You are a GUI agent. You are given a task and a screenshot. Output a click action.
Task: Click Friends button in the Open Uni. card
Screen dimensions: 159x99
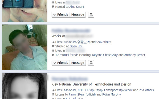[61, 63]
